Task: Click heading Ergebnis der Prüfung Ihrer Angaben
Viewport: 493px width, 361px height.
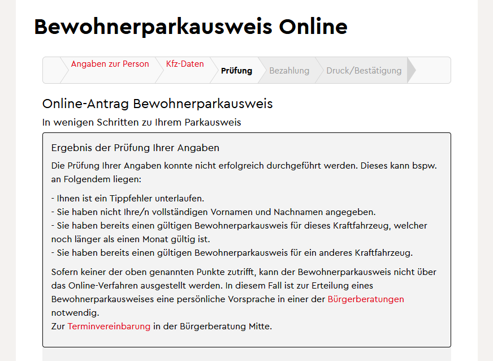Action: pyautogui.click(x=135, y=148)
